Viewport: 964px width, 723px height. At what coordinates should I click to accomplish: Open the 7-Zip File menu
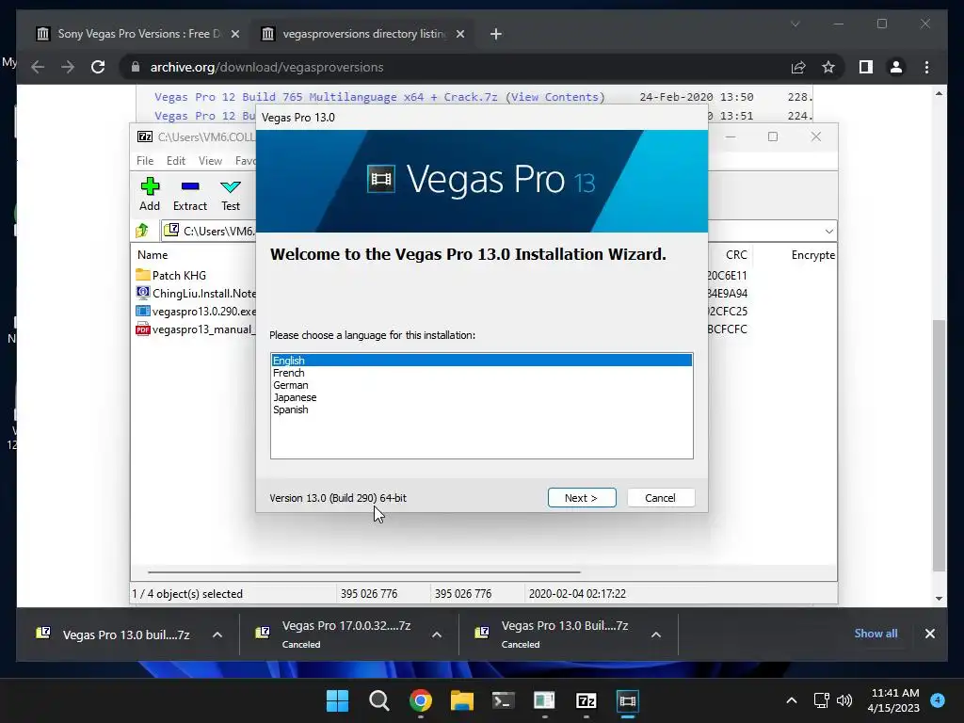pos(145,160)
